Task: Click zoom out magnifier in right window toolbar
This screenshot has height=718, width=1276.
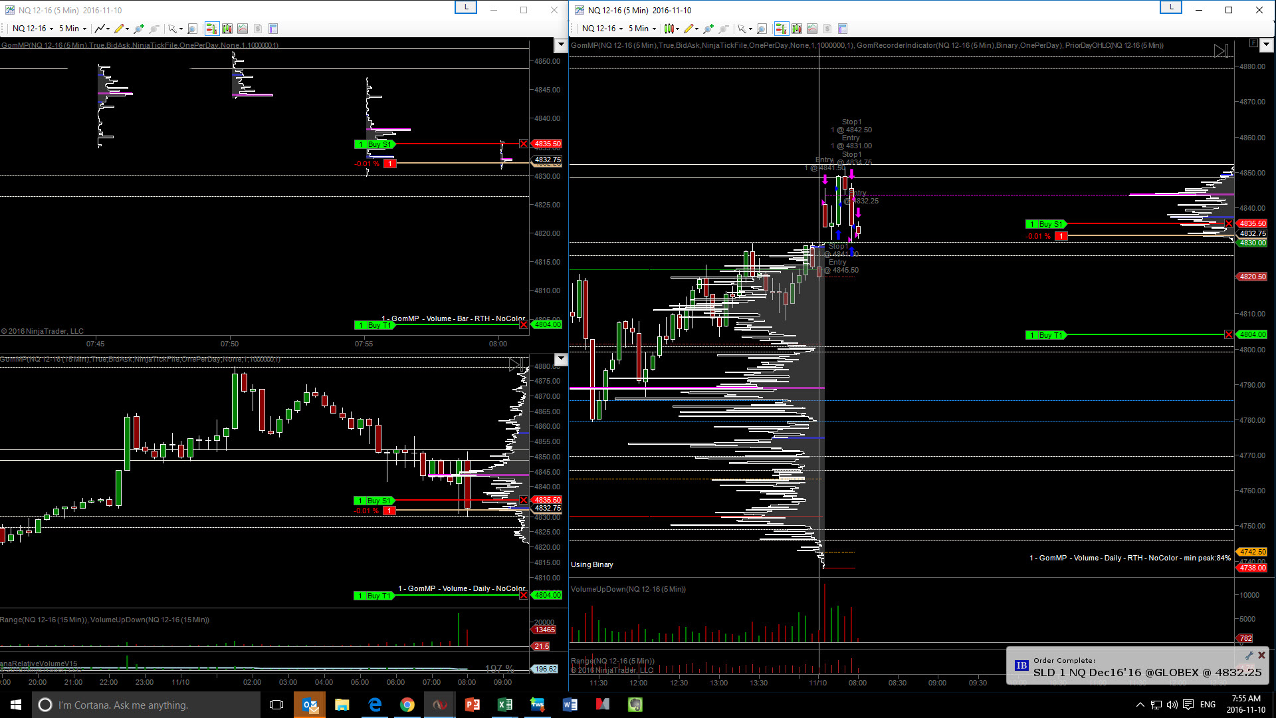Action: point(724,29)
